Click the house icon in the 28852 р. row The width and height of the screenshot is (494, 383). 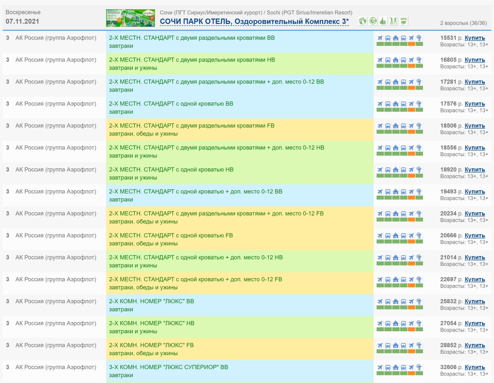pyautogui.click(x=396, y=346)
